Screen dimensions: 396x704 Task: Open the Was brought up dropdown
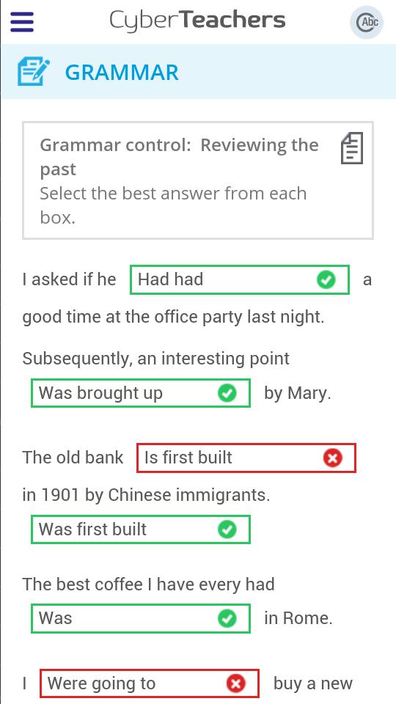(x=141, y=393)
